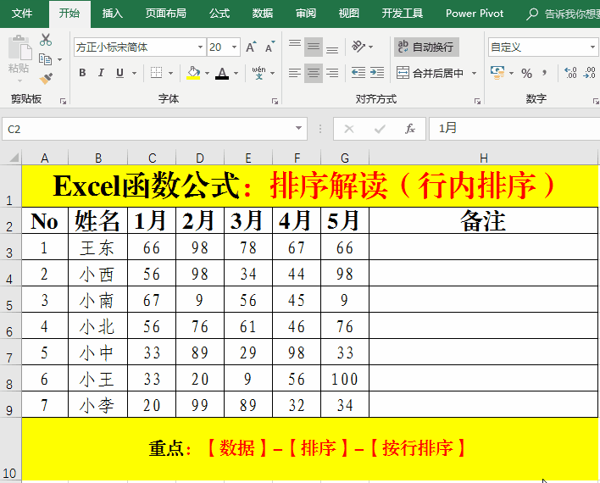The height and width of the screenshot is (483, 600).
Task: Open the 文件 tab
Action: tap(22, 14)
